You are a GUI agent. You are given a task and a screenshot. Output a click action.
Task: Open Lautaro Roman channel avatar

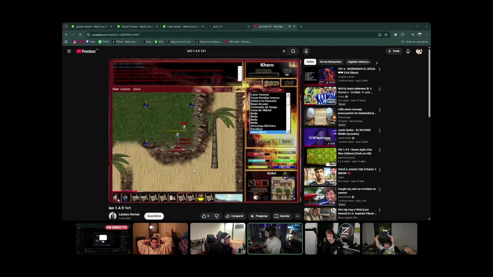112,216
